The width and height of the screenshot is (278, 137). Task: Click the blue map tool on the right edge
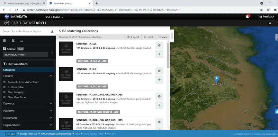[277, 112]
